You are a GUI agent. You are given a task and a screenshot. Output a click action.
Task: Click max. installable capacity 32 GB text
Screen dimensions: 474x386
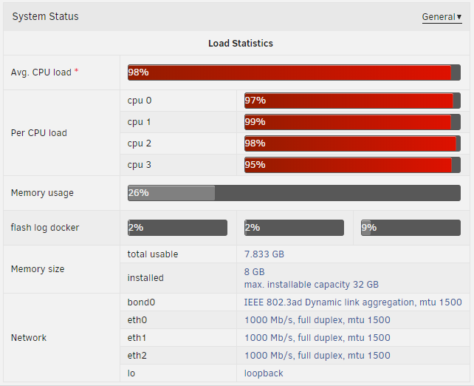click(312, 285)
